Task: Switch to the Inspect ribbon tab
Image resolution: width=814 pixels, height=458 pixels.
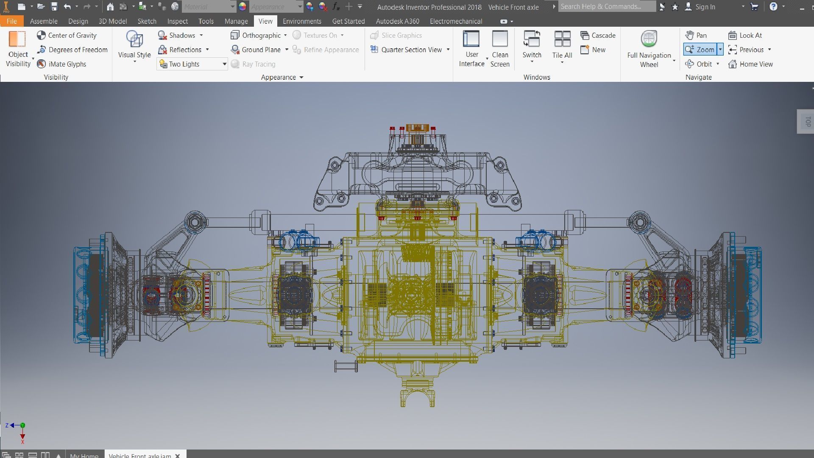Action: [x=177, y=21]
